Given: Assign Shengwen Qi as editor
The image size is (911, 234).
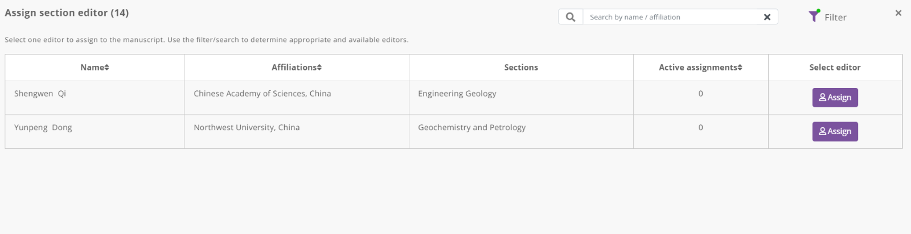Looking at the screenshot, I should [835, 98].
